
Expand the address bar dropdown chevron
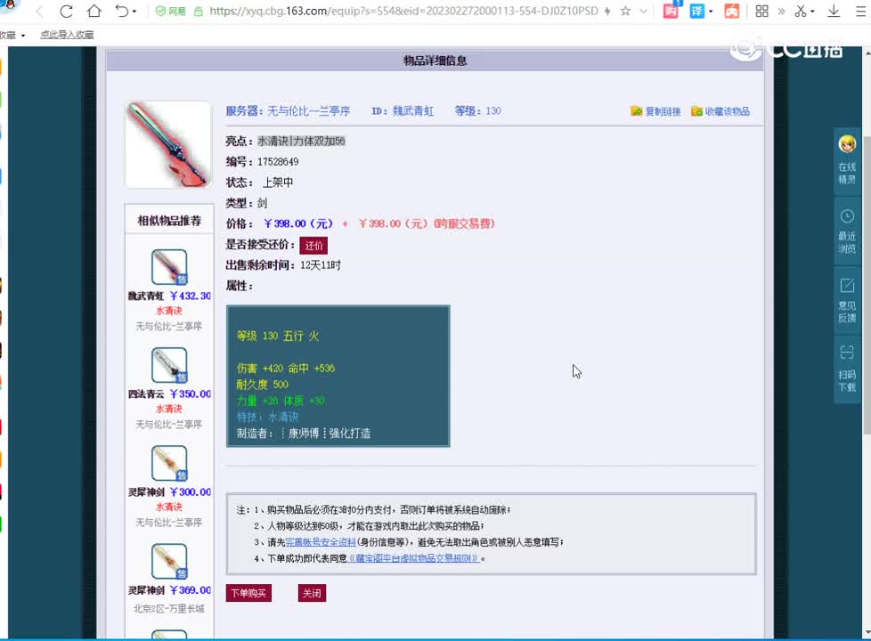(643, 11)
